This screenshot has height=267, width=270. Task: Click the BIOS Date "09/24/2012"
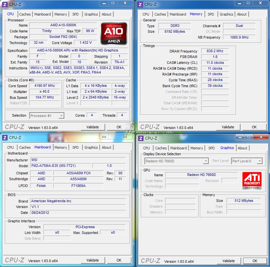78,213
